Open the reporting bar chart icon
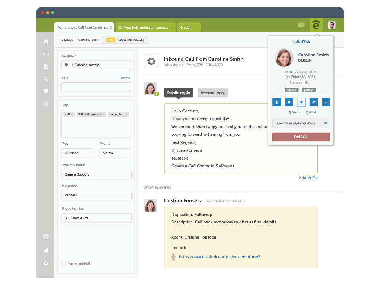This screenshot has width=381, height=285. coord(46,250)
